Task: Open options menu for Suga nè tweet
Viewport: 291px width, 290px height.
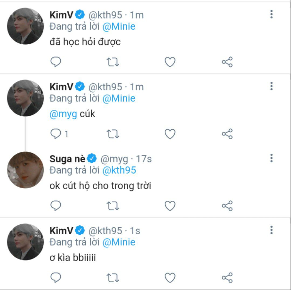Action: (271, 158)
